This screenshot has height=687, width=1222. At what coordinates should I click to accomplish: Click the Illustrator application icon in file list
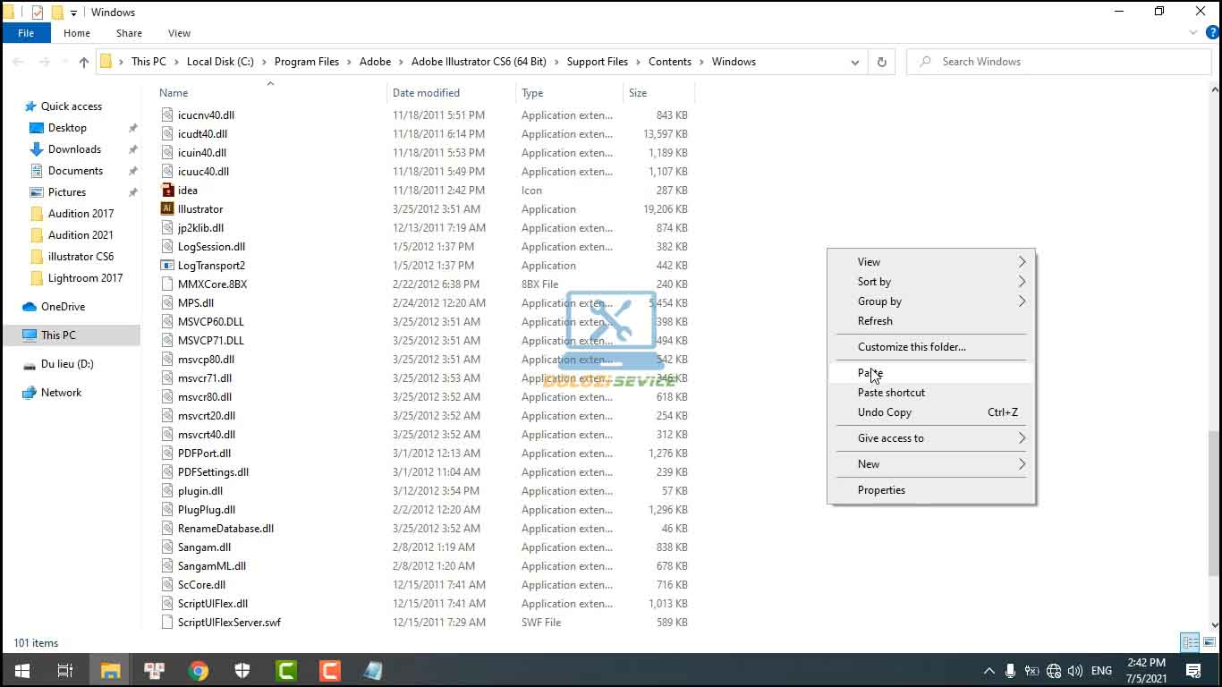tap(167, 209)
